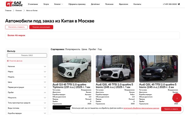Open the Каталог menu
The height and width of the screenshot is (115, 185).
coord(58,4)
